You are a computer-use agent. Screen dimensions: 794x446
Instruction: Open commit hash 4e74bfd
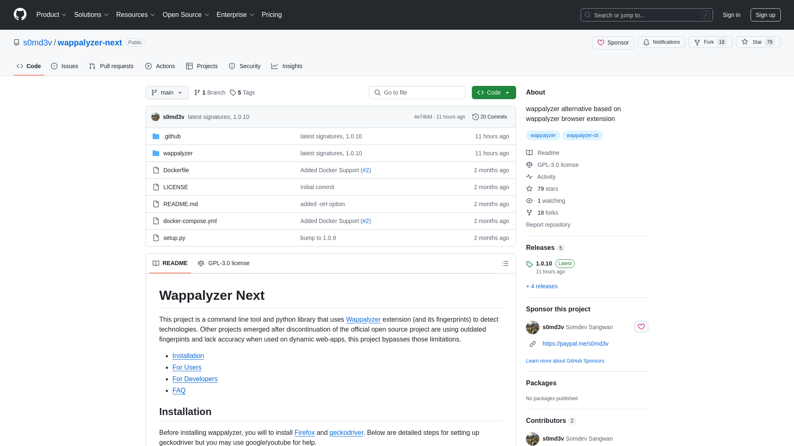tap(423, 117)
